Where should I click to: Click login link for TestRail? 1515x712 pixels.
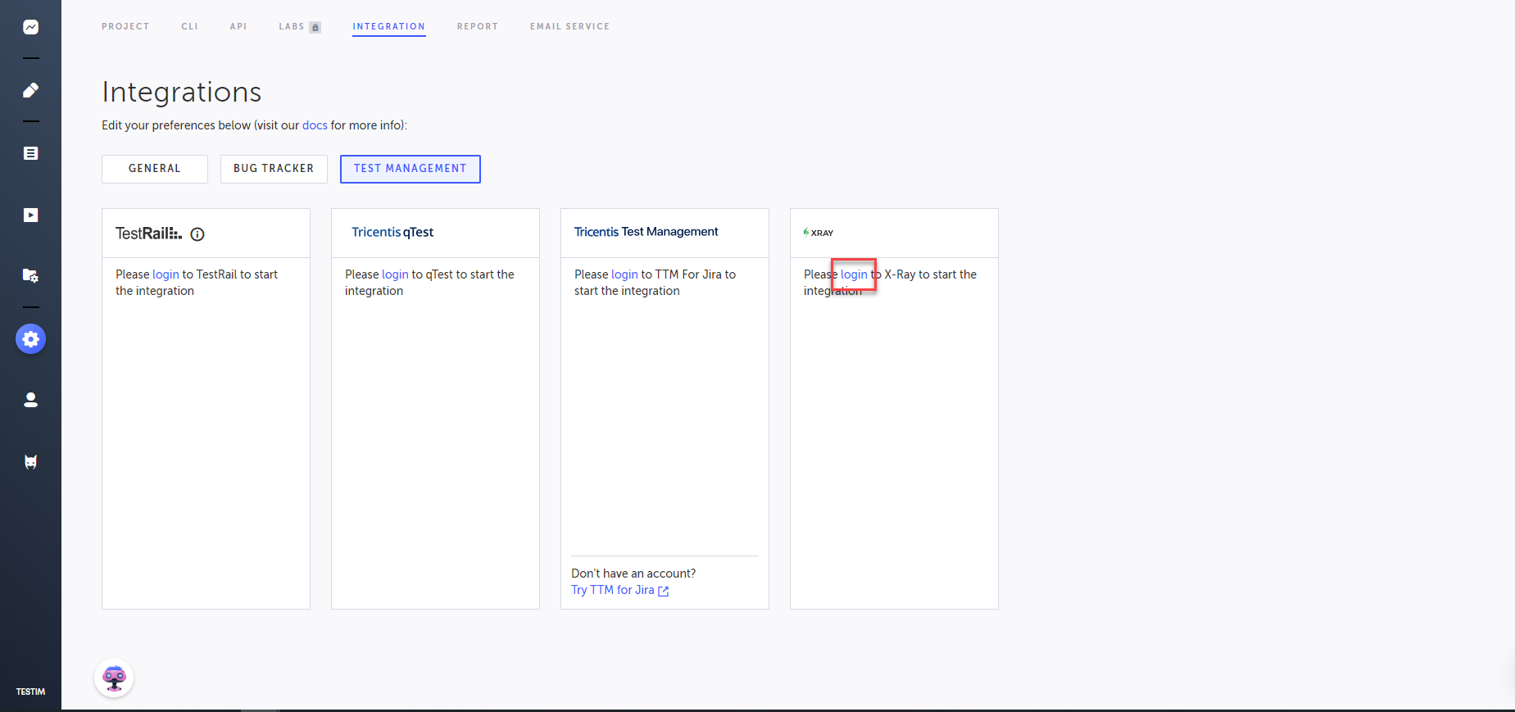coord(166,274)
